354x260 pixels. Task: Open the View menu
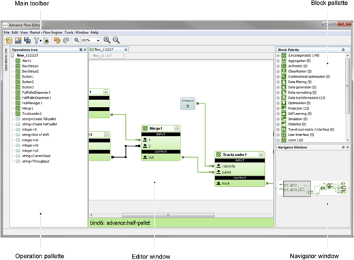tap(24, 33)
